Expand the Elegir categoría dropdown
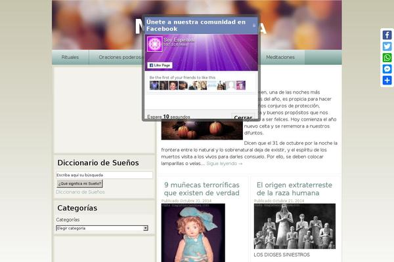 tap(102, 228)
